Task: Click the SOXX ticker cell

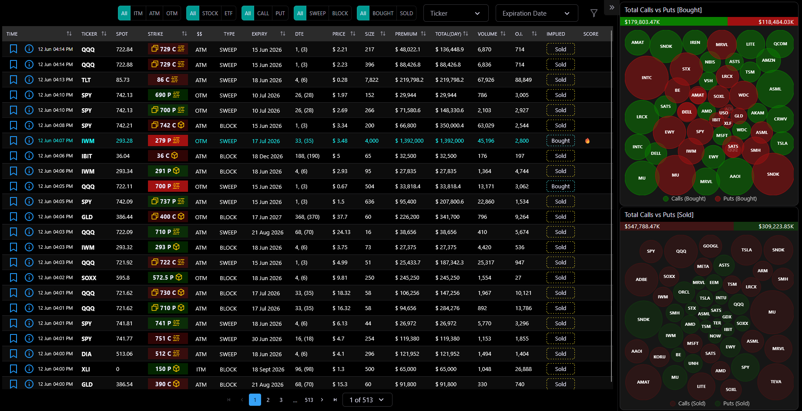Action: pos(89,277)
